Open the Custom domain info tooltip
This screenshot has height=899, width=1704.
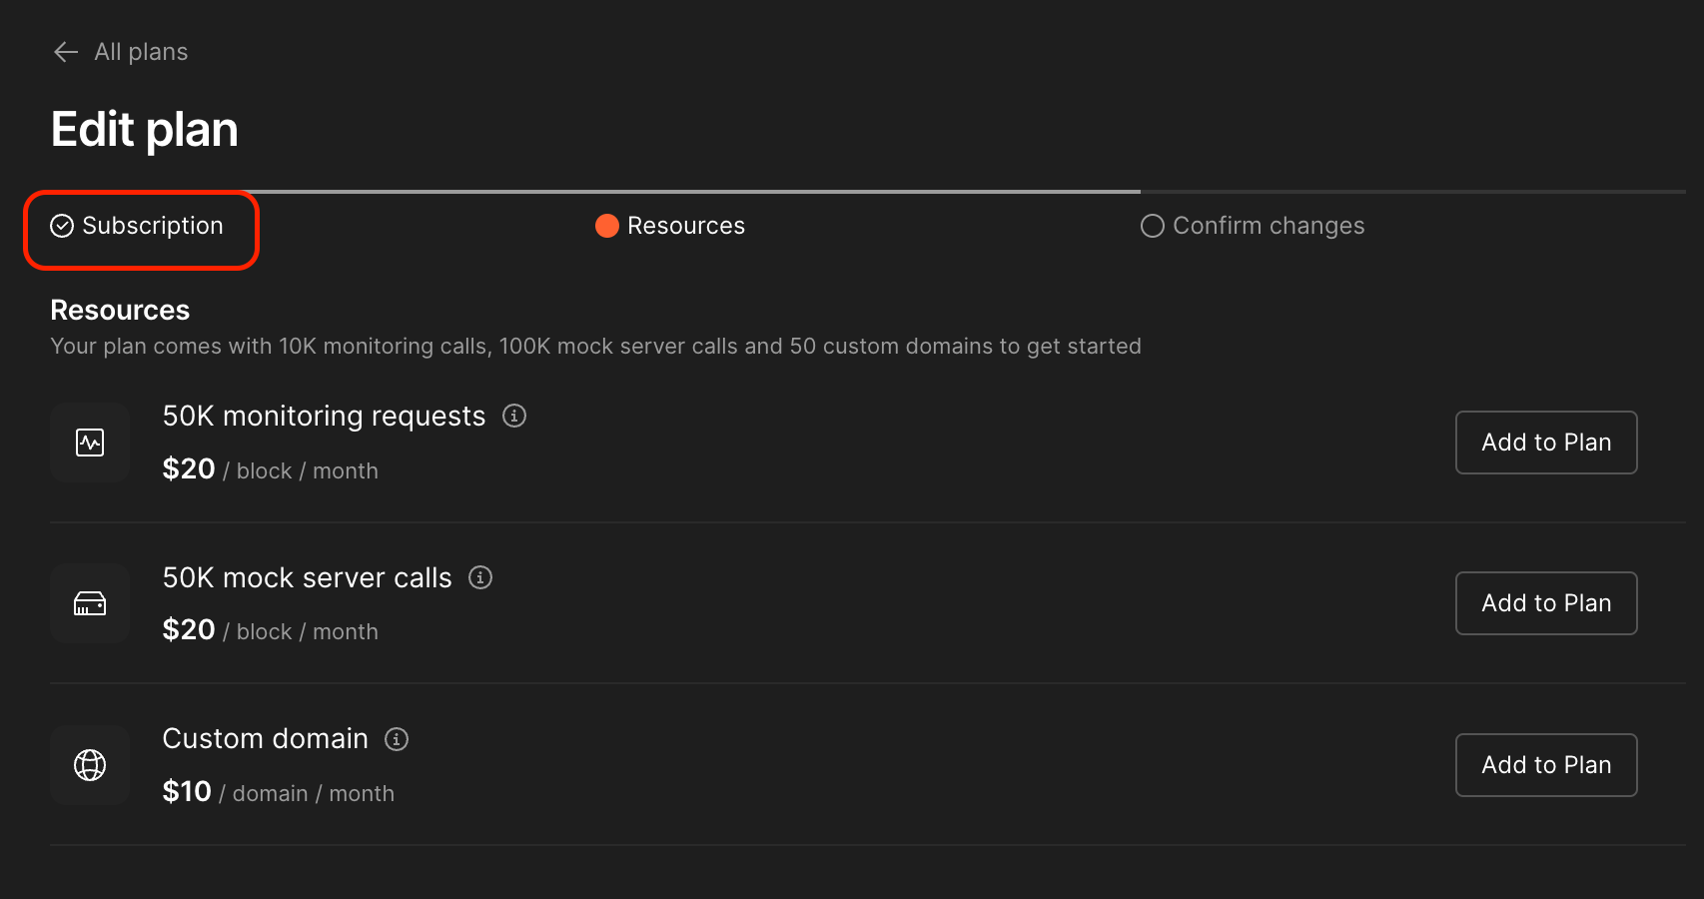pyautogui.click(x=396, y=739)
